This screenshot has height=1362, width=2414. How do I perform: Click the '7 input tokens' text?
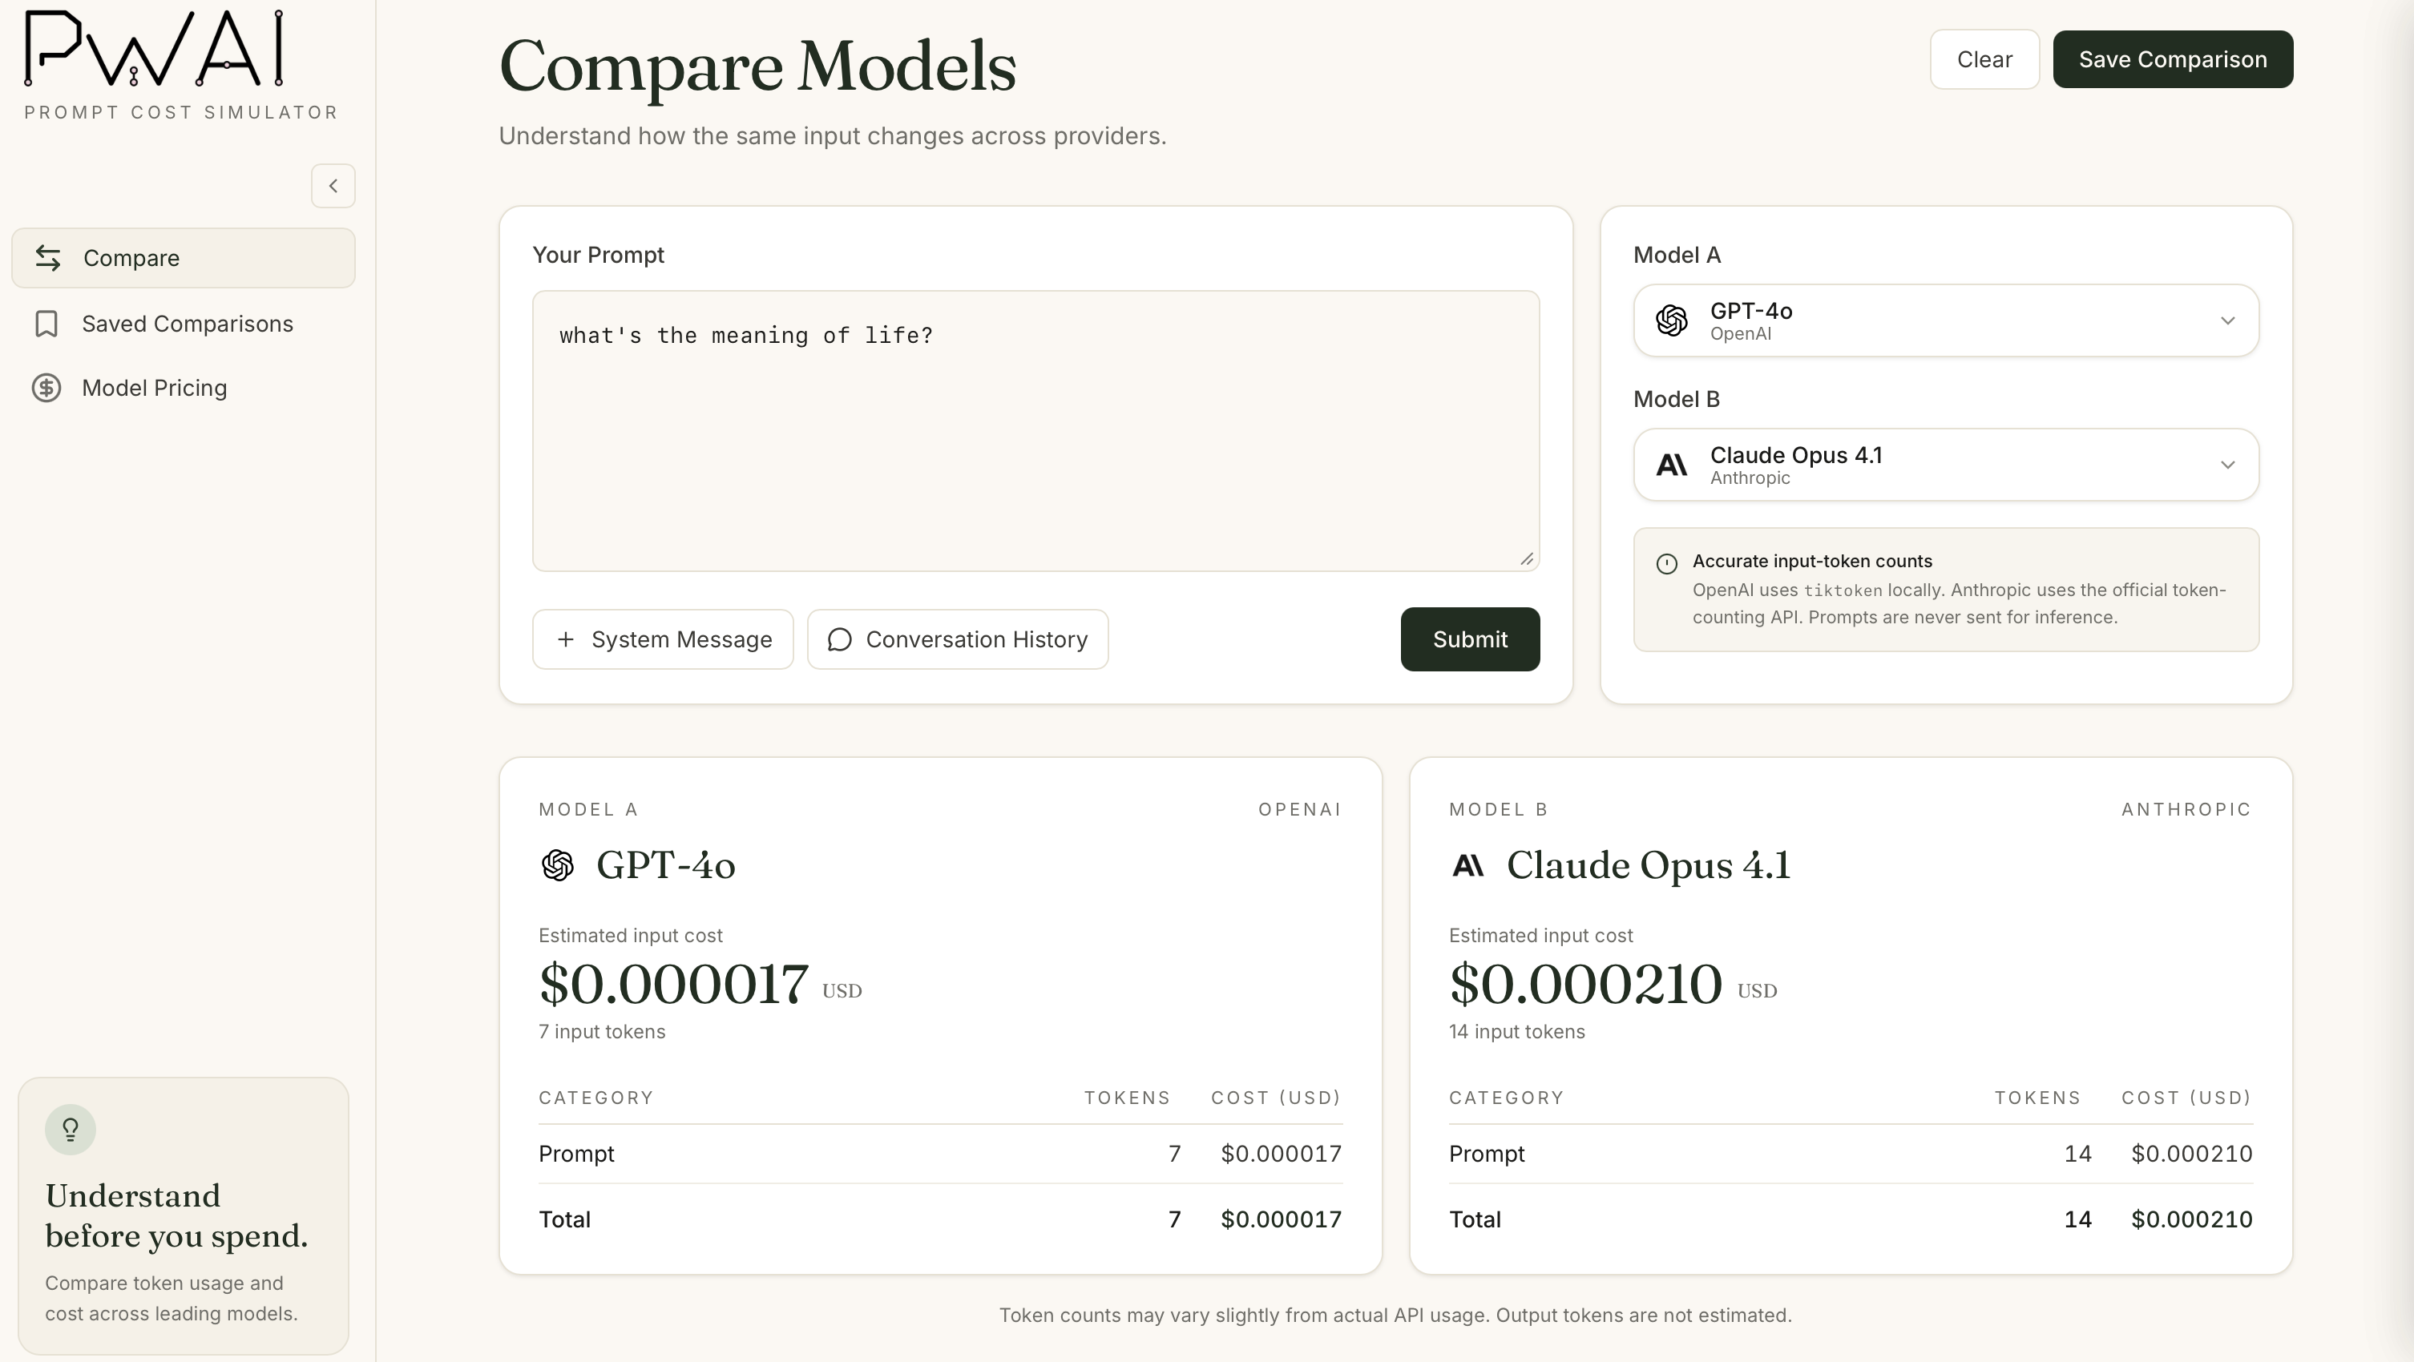click(602, 1031)
